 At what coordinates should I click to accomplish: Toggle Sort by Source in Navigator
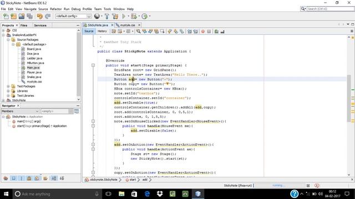point(62,178)
